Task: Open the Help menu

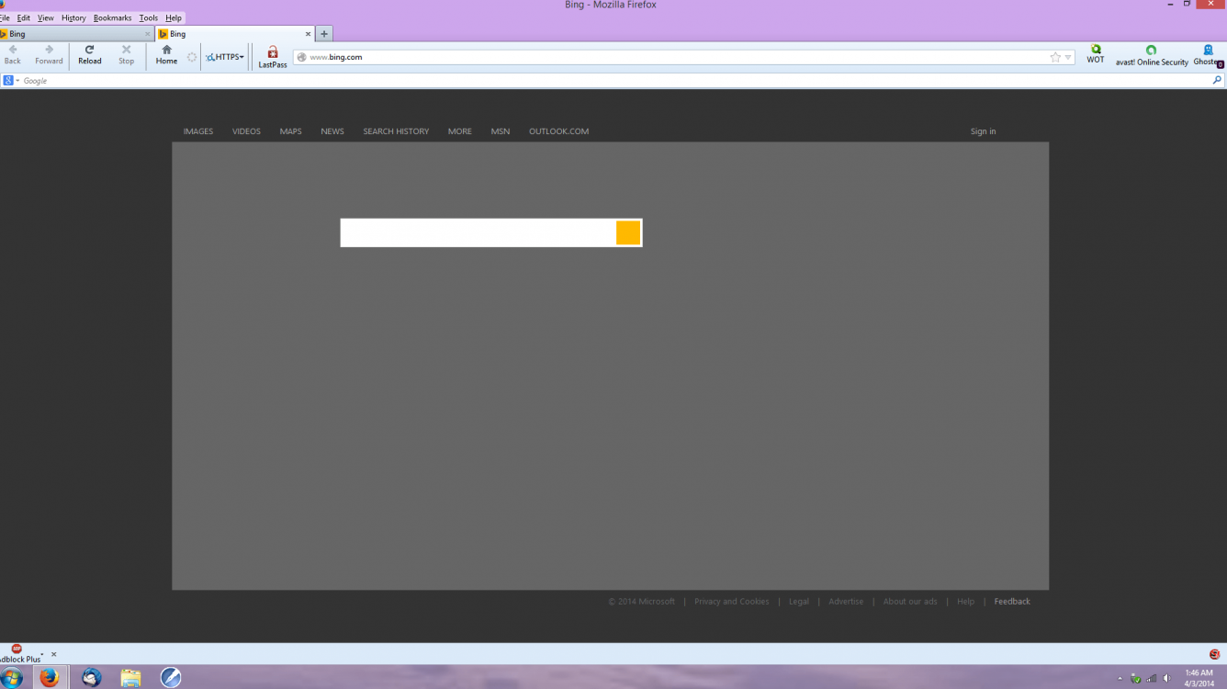Action: [x=174, y=17]
